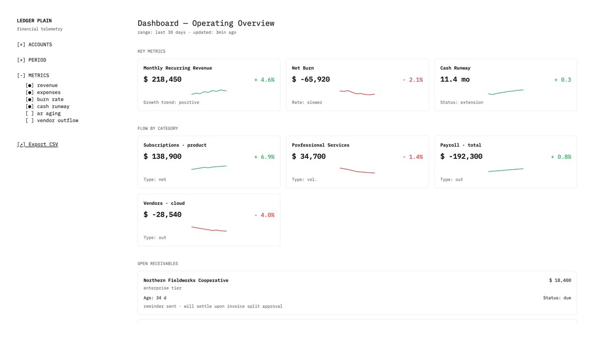
Task: Click the Cash Runway sparkline chart
Action: click(506, 91)
